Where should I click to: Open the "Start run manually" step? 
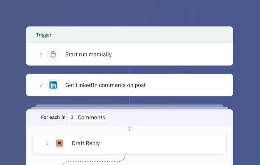[x=88, y=55]
